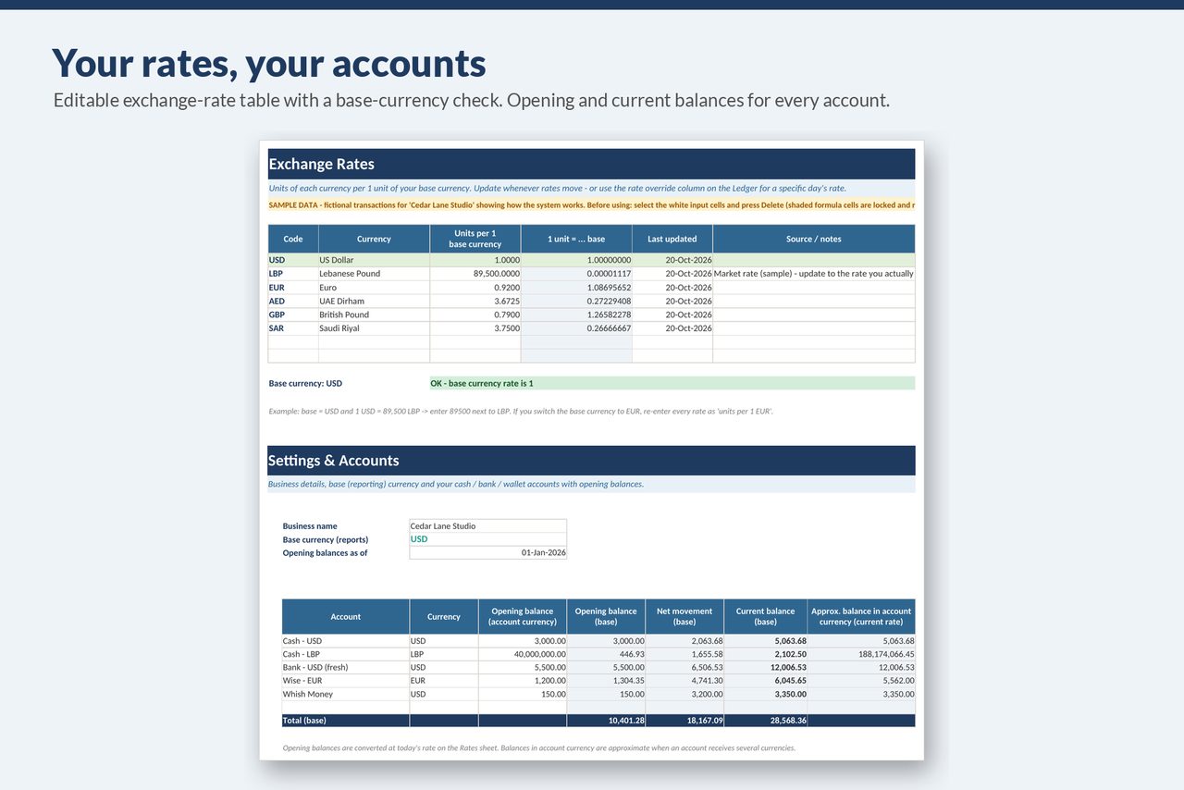Edit the 0.7900 British Pound rate cell
1184x790 pixels.
[475, 315]
